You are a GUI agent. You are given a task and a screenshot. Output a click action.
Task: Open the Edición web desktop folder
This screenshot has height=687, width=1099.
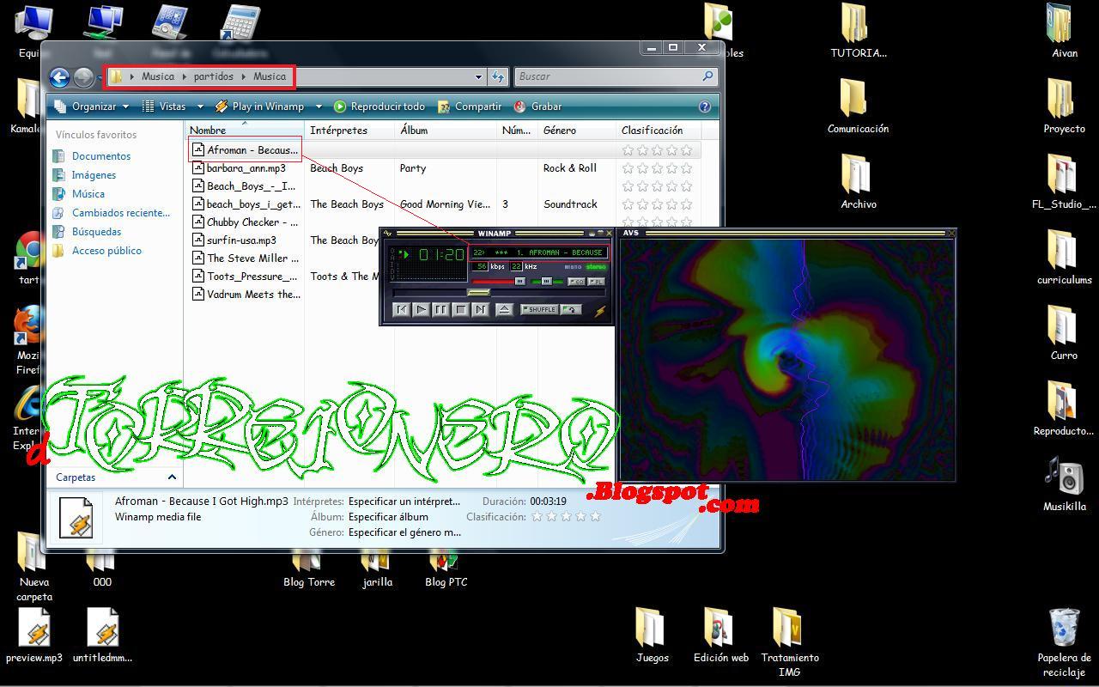[x=720, y=635]
